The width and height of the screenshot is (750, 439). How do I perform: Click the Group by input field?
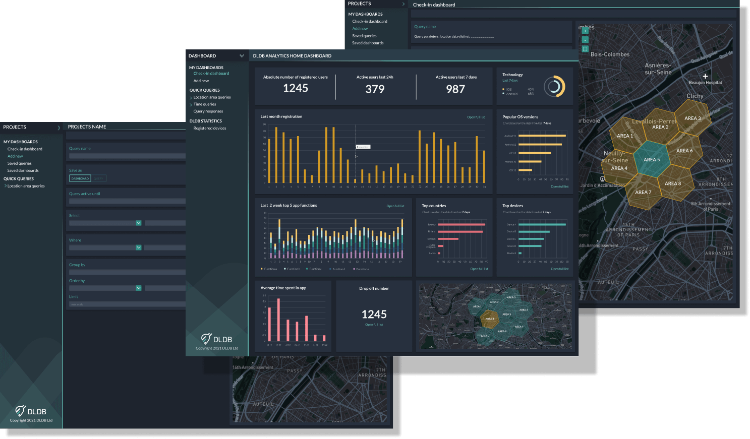pyautogui.click(x=127, y=272)
